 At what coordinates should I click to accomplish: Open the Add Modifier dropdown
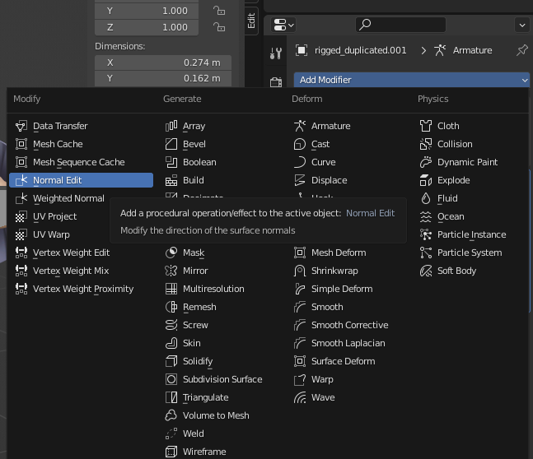[x=411, y=80]
